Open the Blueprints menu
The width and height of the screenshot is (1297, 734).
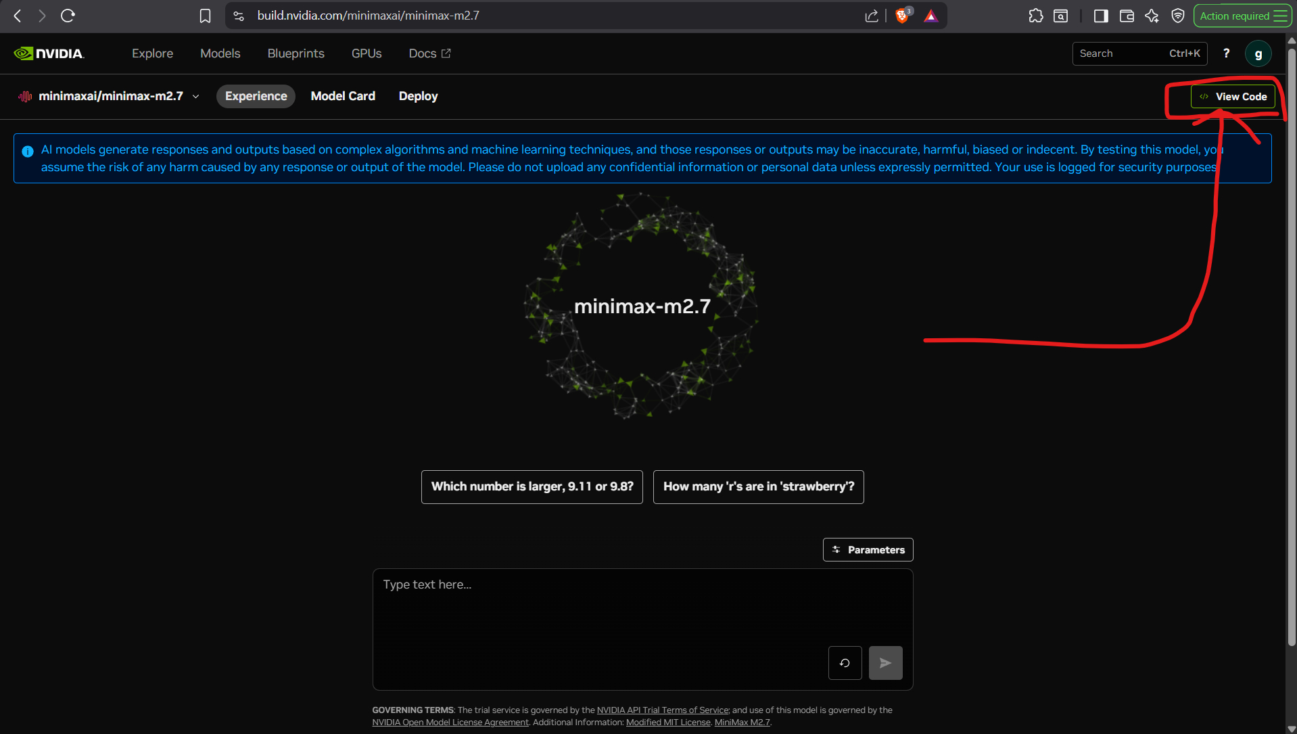point(296,53)
